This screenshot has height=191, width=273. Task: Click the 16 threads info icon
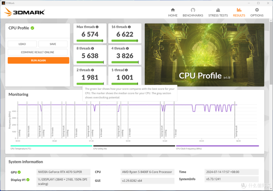click(x=129, y=27)
